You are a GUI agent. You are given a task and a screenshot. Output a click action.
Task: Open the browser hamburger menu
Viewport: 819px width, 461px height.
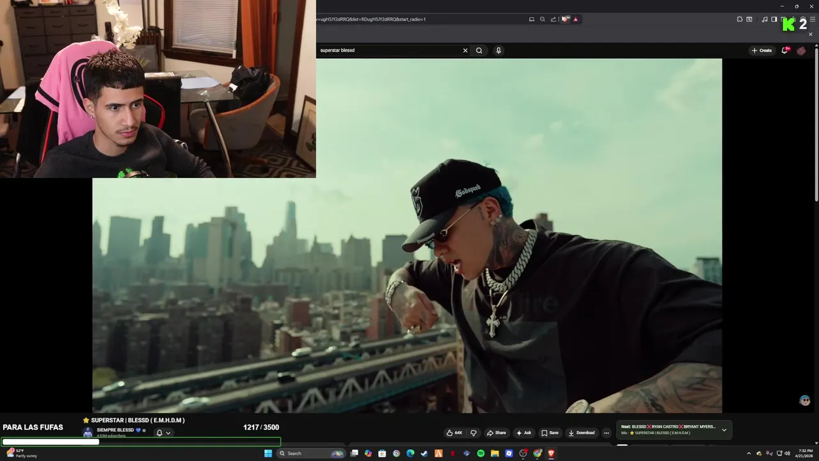(813, 19)
